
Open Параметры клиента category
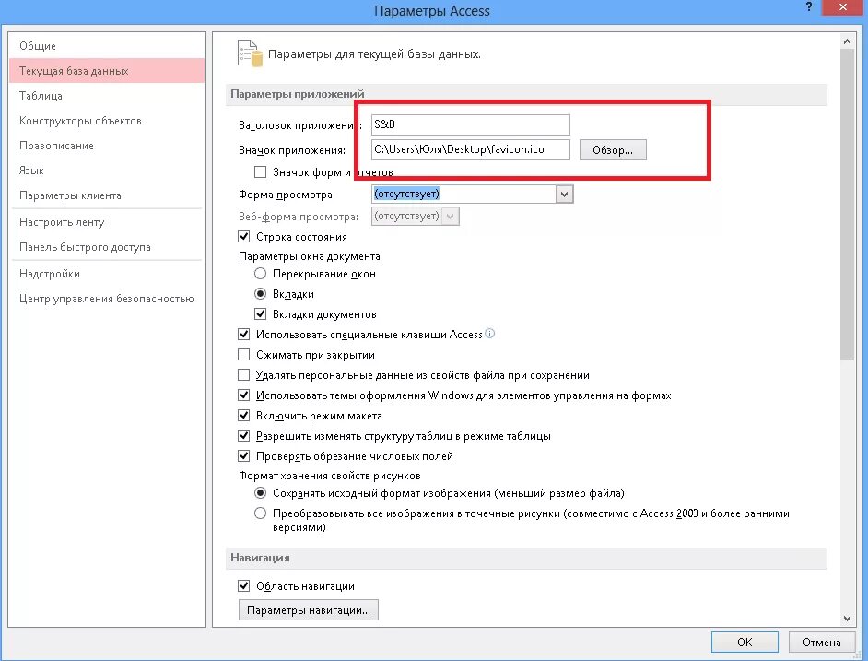(107, 195)
